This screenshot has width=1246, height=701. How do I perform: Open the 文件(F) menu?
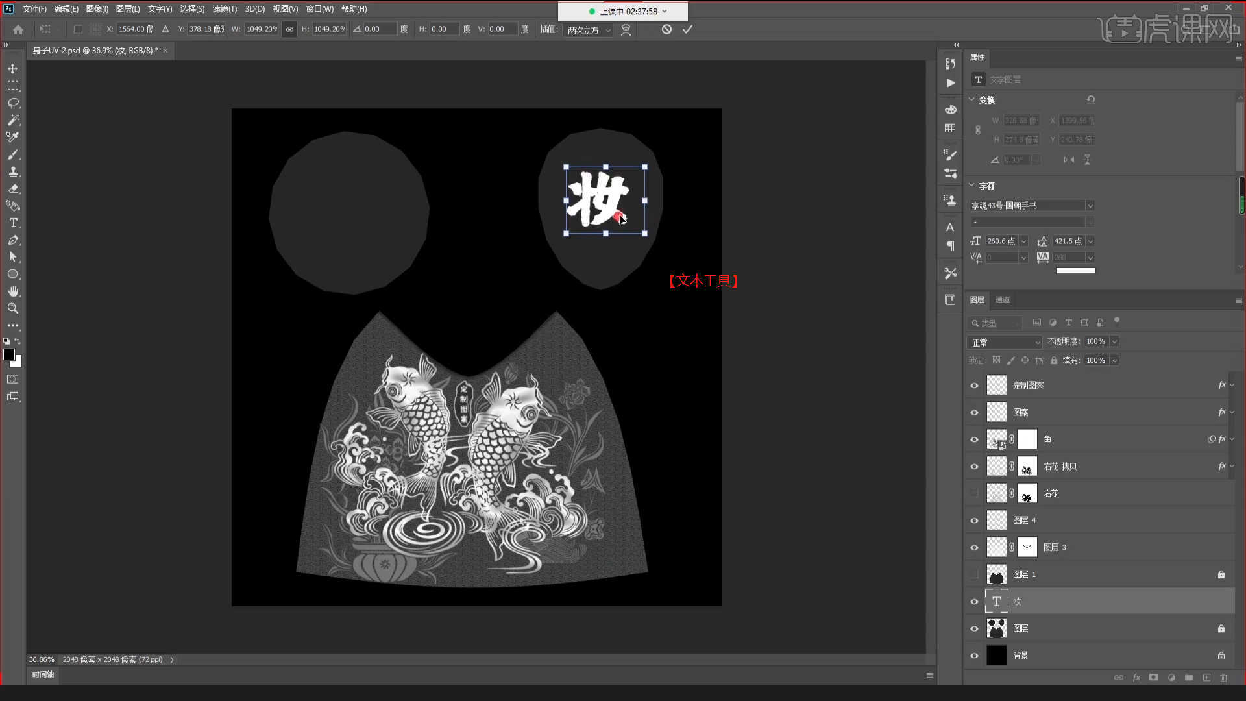34,9
